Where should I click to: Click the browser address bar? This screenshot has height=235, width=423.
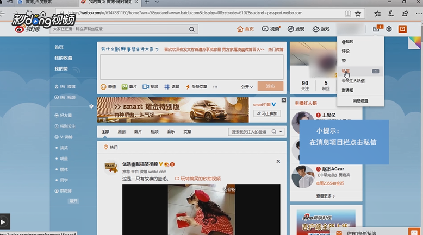200,13
